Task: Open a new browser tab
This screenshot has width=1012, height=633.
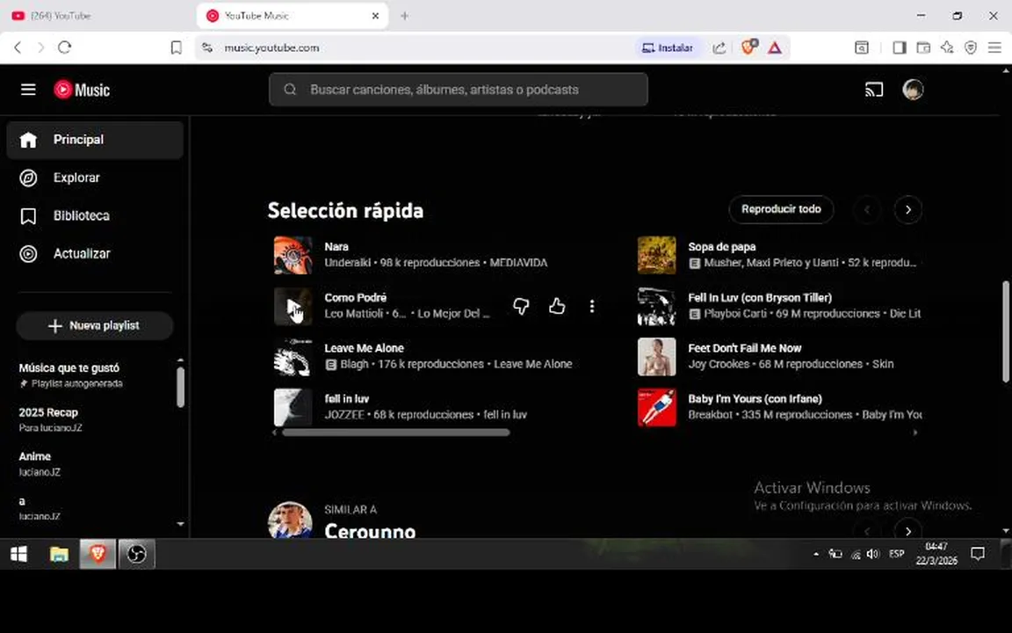Action: (x=405, y=16)
